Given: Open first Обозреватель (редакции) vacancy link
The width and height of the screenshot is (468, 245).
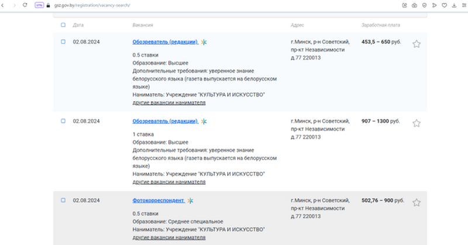Looking at the screenshot, I should click(x=164, y=42).
